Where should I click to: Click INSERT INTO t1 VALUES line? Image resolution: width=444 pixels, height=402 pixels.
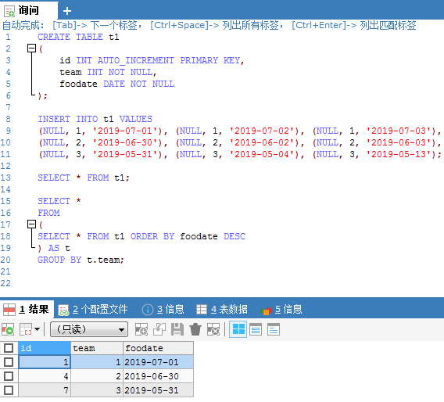click(x=95, y=119)
